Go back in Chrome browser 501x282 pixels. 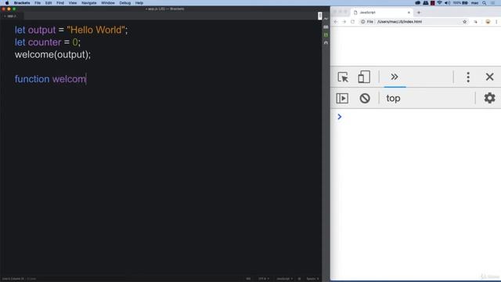(x=336, y=22)
